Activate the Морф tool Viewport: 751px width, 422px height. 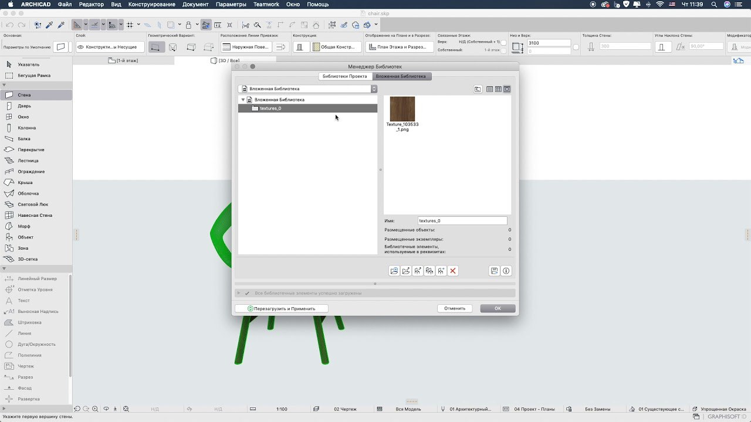pos(36,226)
